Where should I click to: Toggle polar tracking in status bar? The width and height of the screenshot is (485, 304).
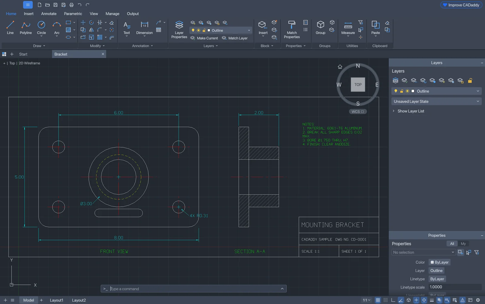coord(401,300)
